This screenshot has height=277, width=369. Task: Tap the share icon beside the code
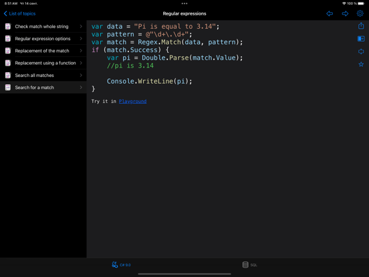coord(361,25)
